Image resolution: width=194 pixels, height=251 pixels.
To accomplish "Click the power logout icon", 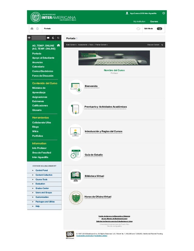I will tap(164, 13).
